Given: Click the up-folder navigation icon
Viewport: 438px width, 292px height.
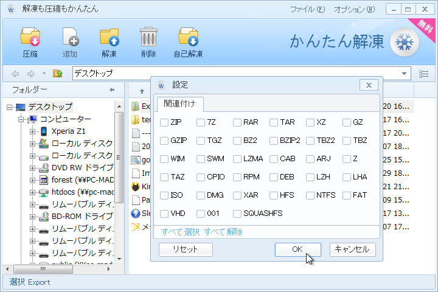Looking at the screenshot, I should click(58, 74).
